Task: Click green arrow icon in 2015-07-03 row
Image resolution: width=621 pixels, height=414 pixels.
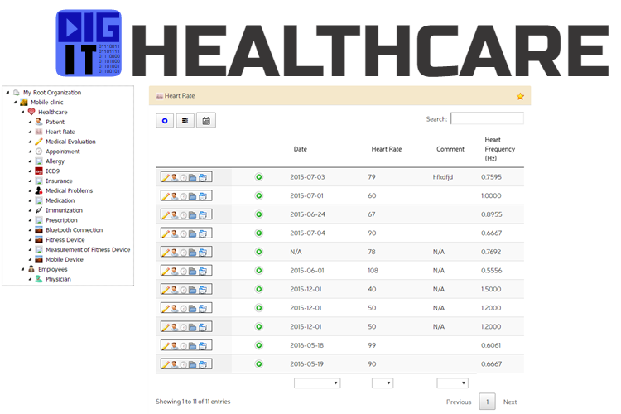Action: click(258, 177)
